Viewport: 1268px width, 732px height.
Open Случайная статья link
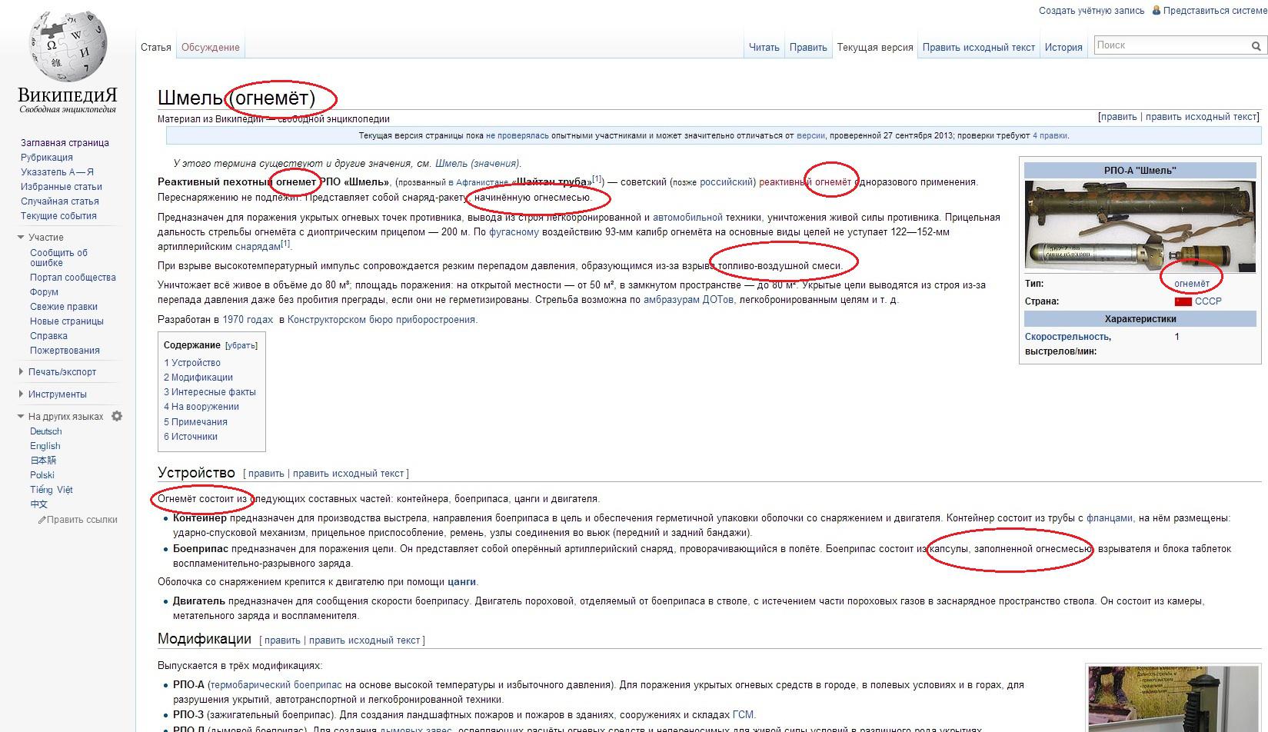click(60, 201)
